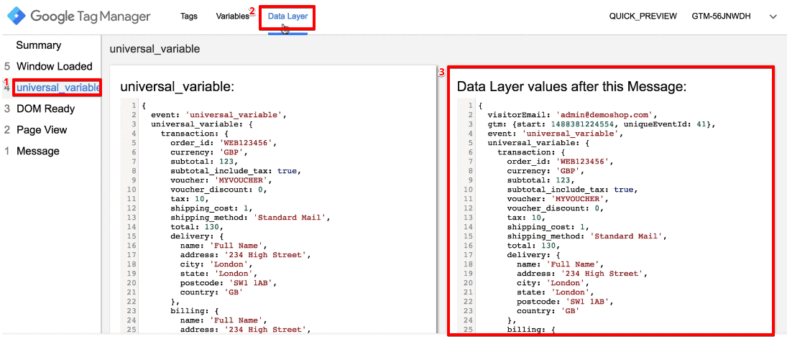Select Summary in the event list
The width and height of the screenshot is (787, 339).
pyautogui.click(x=39, y=45)
